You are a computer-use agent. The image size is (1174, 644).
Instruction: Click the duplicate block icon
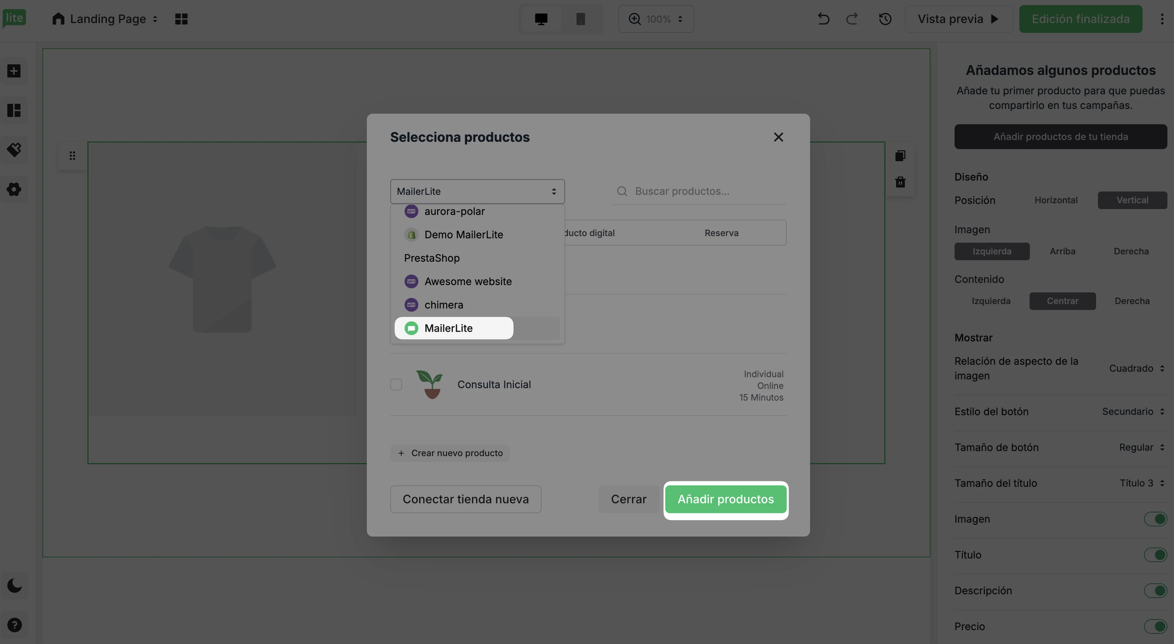(900, 156)
